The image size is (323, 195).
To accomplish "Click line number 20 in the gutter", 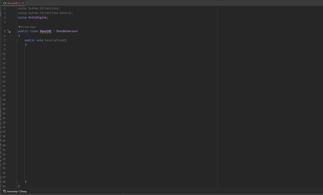I will tap(4, 100).
